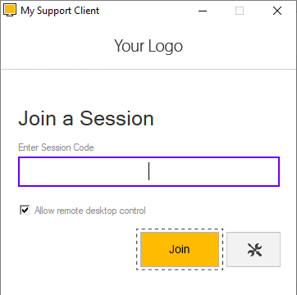
Task: Click the "Join a Session" heading
Action: click(86, 118)
